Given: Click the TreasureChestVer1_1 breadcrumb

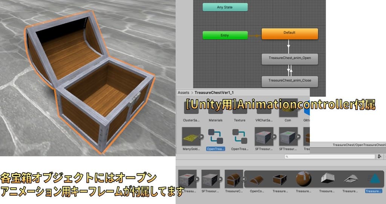Looking at the screenshot, I should point(214,93).
